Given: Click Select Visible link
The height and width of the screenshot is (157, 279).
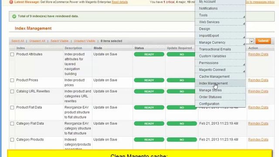Looking at the screenshot, I should click(59, 41).
